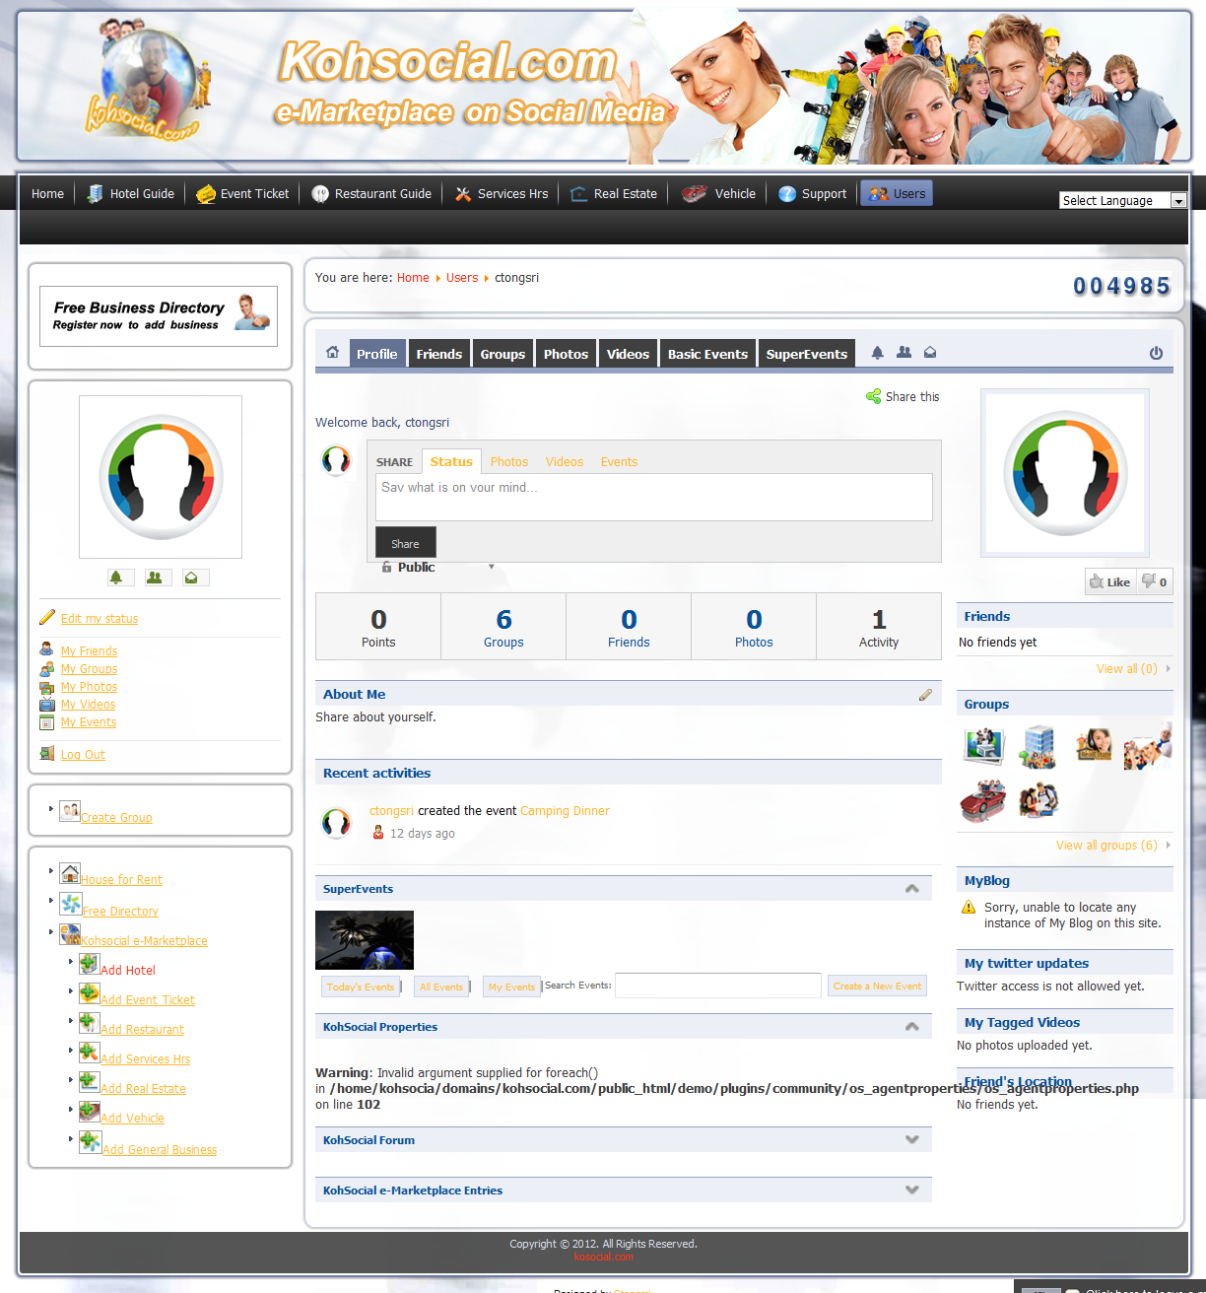
Task: Open the Real Estate menu
Action: pyautogui.click(x=613, y=194)
